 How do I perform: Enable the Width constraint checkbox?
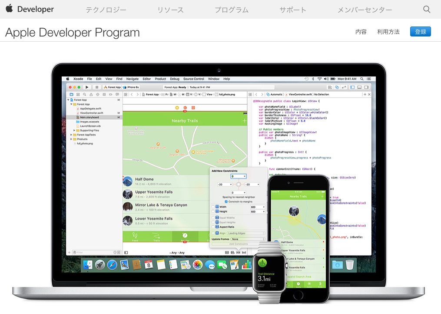[212, 207]
